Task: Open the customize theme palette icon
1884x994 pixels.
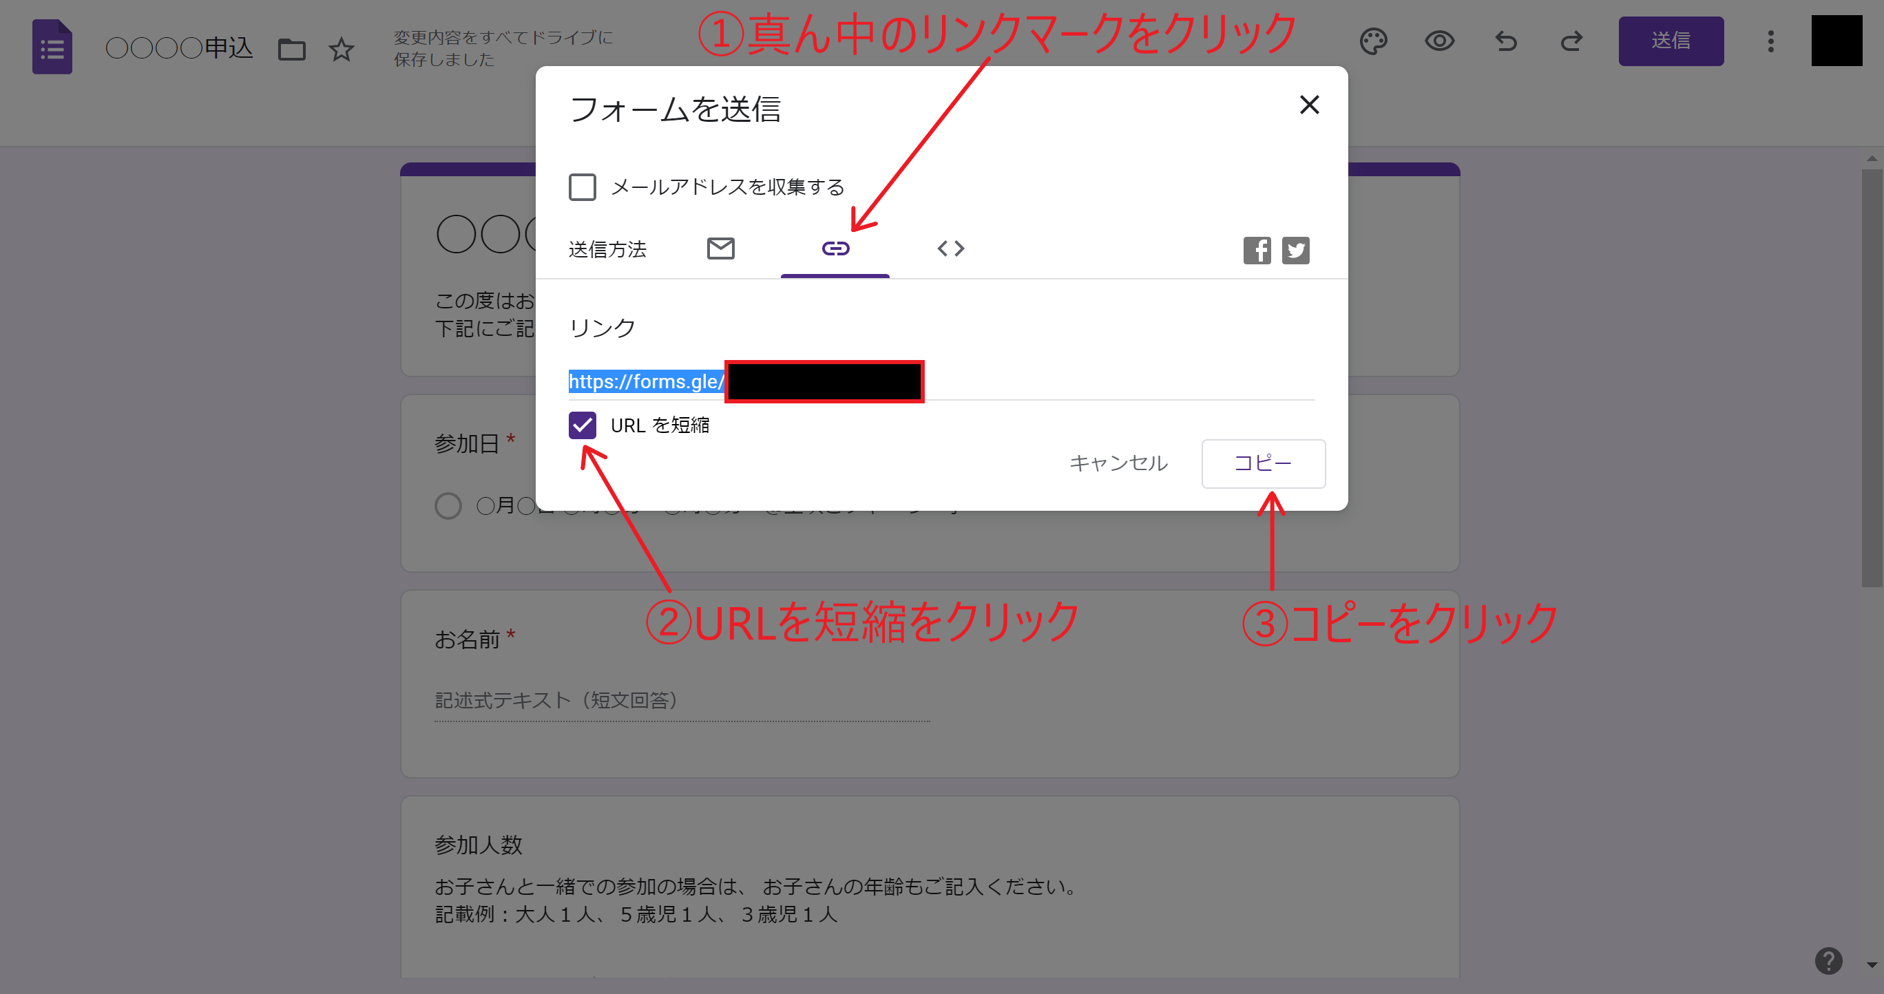Action: click(x=1373, y=41)
